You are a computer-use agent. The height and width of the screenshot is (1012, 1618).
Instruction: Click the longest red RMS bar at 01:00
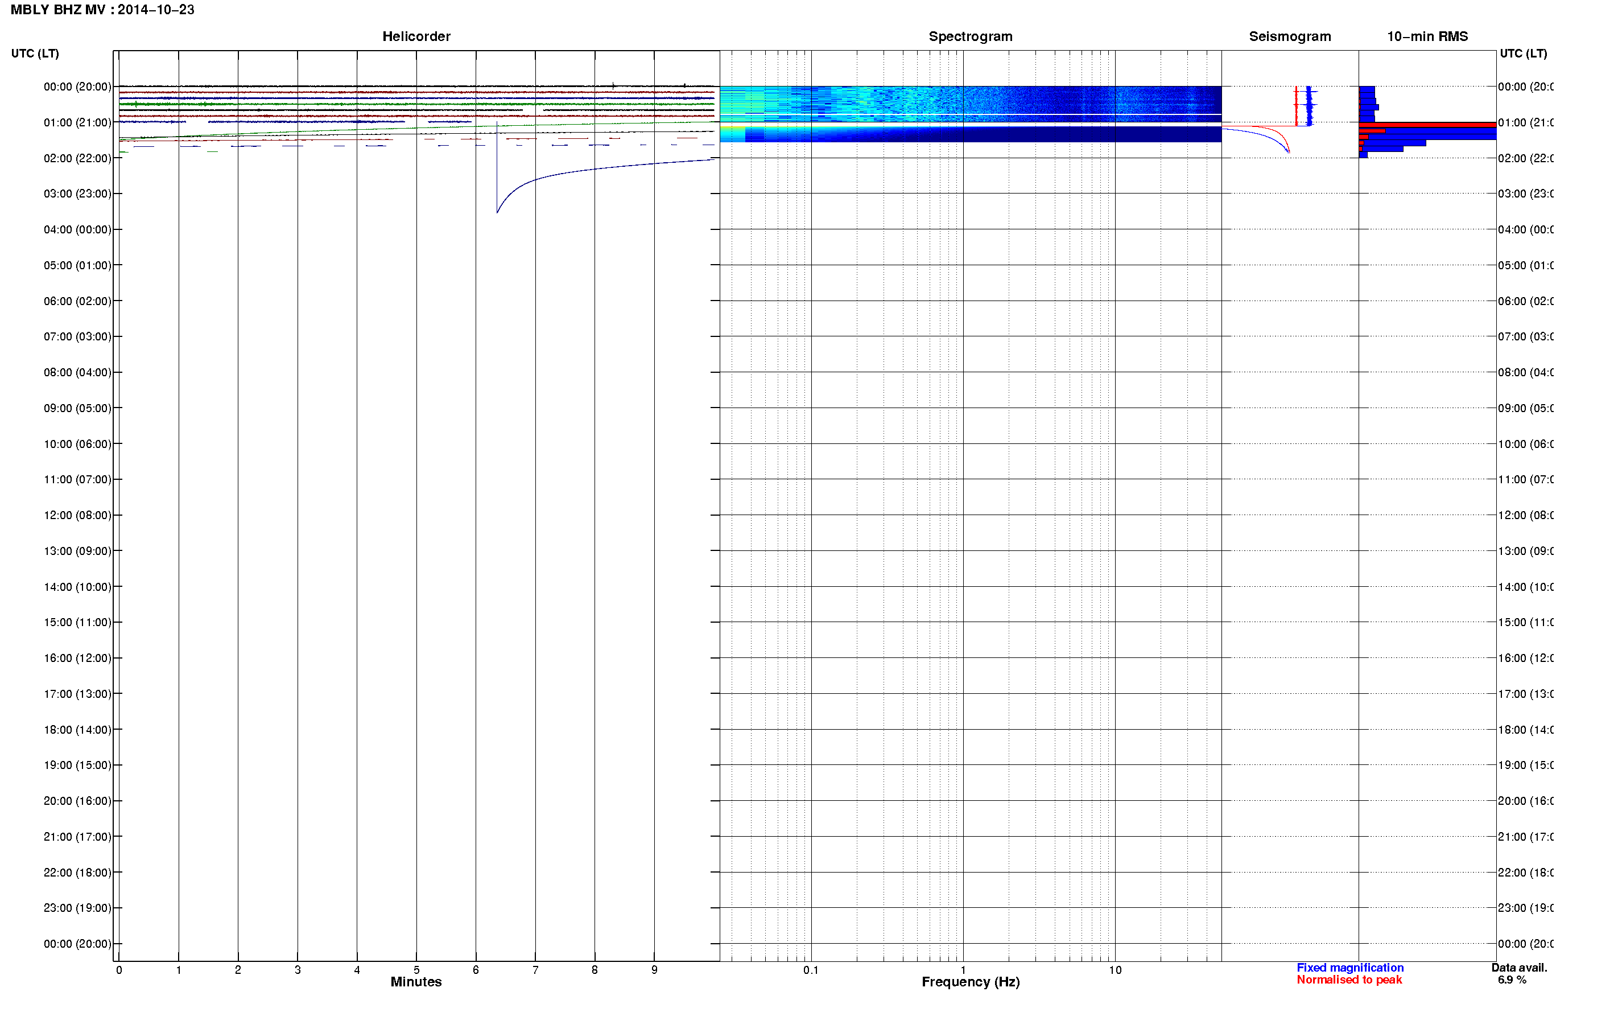[x=1427, y=125]
